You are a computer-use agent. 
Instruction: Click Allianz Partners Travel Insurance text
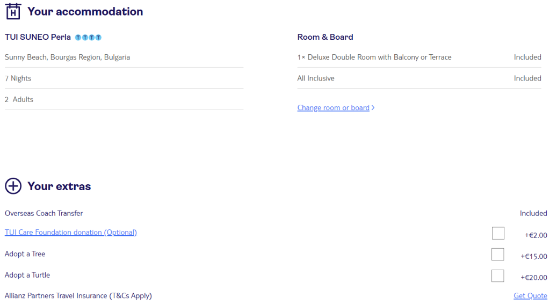tap(78, 295)
